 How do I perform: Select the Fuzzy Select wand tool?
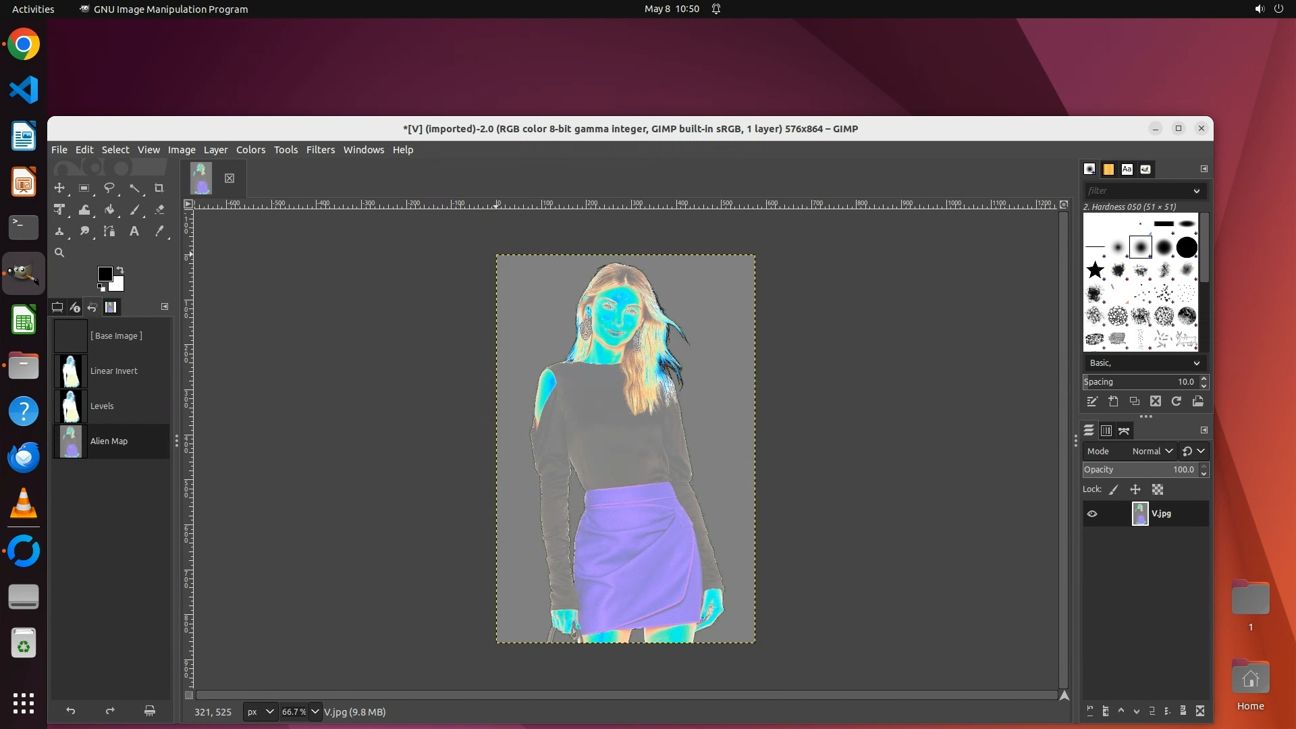pyautogui.click(x=134, y=188)
